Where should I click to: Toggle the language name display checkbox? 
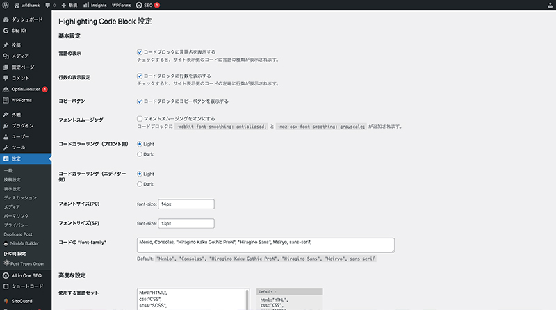[140, 52]
